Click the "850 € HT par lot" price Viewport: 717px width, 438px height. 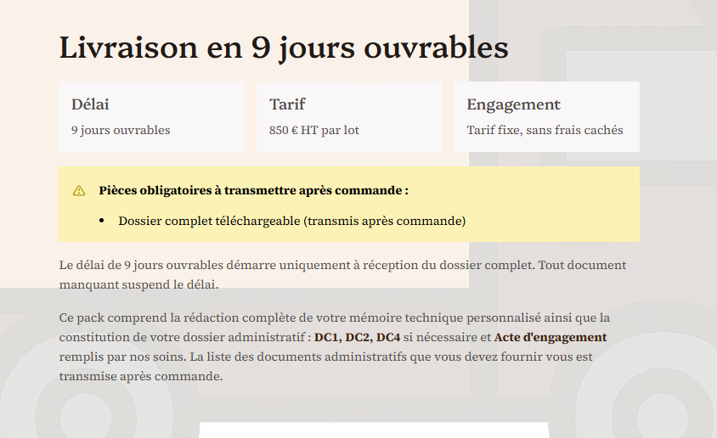coord(314,130)
